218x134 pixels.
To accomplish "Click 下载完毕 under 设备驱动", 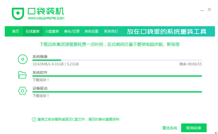I will [41, 96].
